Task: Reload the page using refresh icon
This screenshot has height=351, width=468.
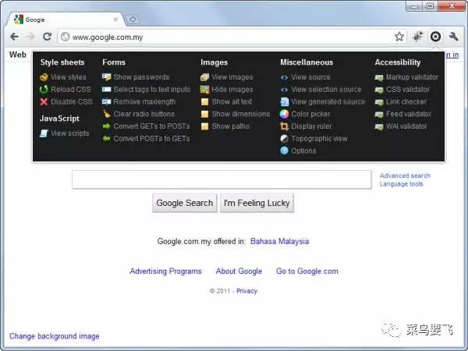Action: [47, 37]
